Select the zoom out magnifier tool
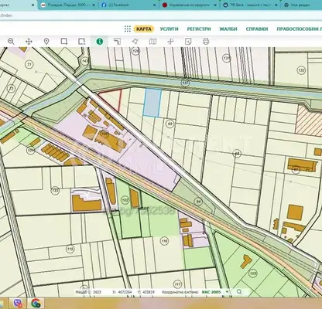Image resolution: width=322 pixels, height=309 pixels. click(x=11, y=41)
